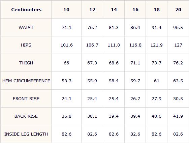Click hem circumference value 61
The width and height of the screenshot is (190, 144).
157,81
